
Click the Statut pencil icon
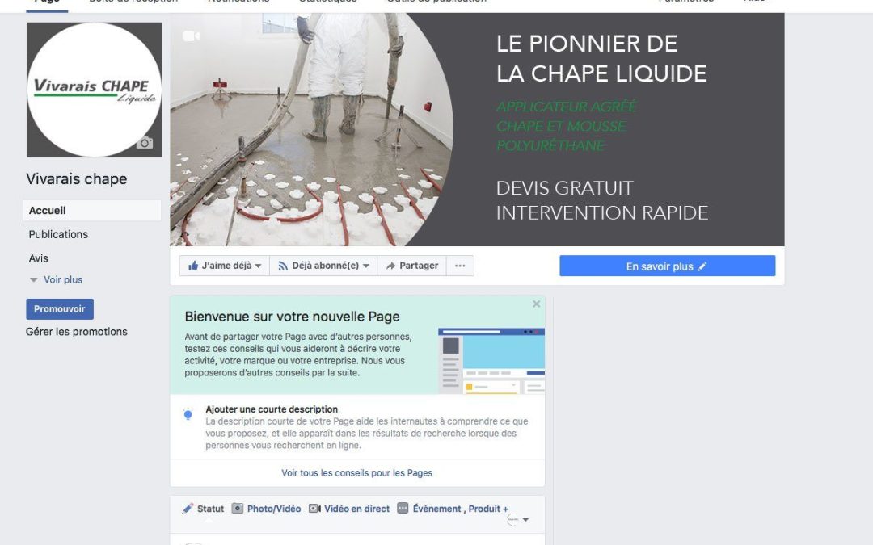pyautogui.click(x=188, y=509)
